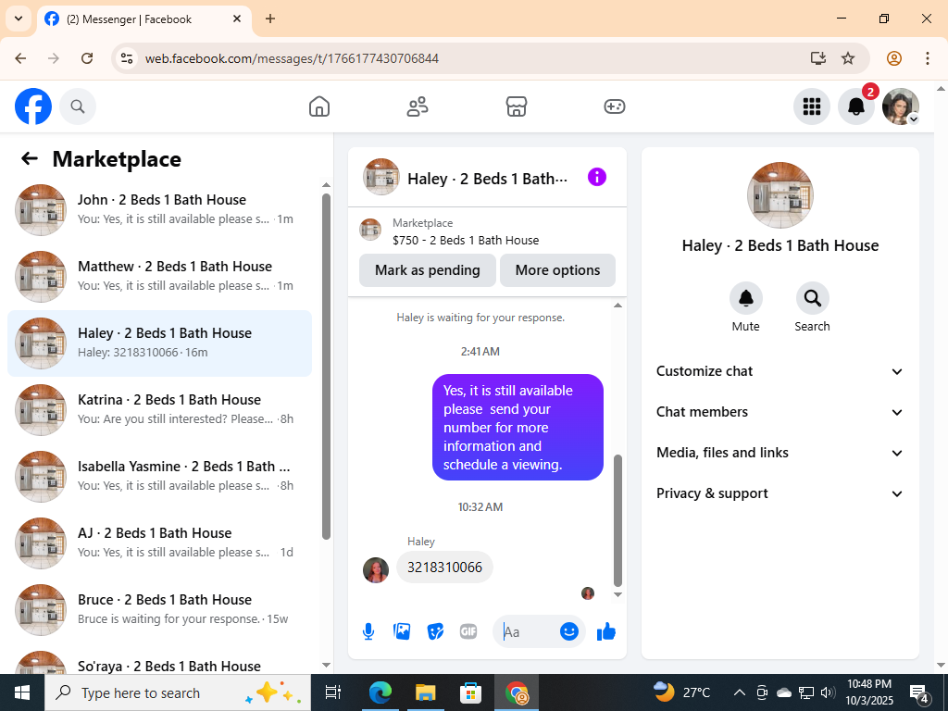The width and height of the screenshot is (948, 711).
Task: Open John's 2 Beds 1 Bath House chat
Action: (x=159, y=209)
